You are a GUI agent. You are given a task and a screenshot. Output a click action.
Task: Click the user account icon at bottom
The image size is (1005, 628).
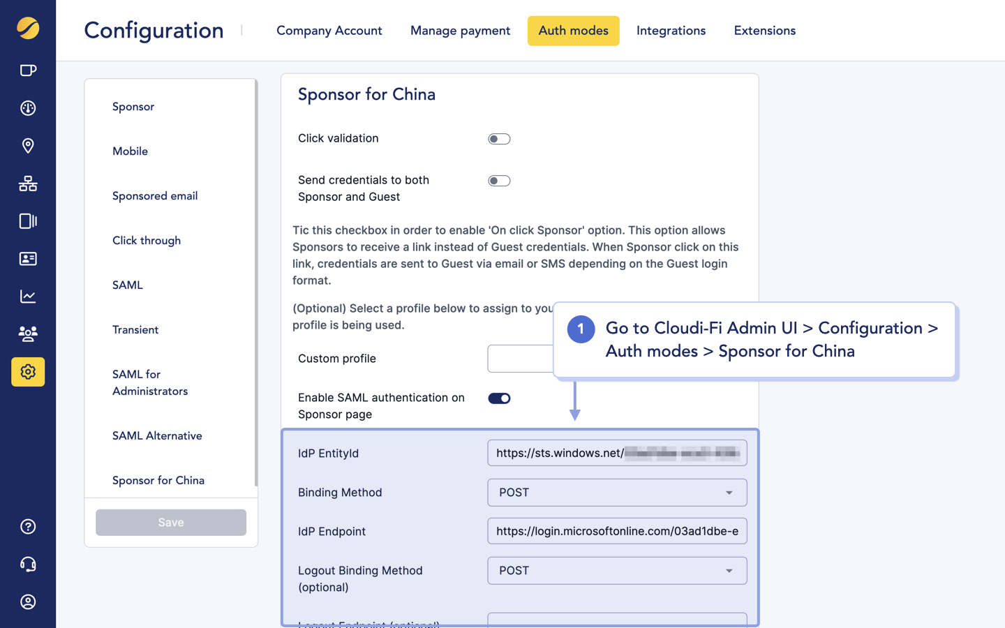pos(27,601)
